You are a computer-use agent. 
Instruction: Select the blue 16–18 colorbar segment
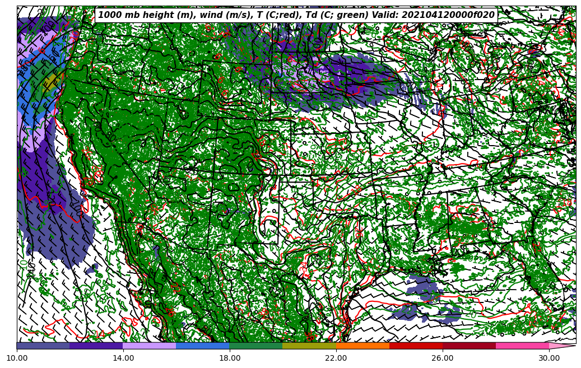click(202, 346)
